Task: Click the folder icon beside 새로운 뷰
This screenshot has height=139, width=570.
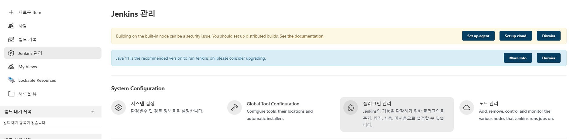Action: click(x=11, y=94)
